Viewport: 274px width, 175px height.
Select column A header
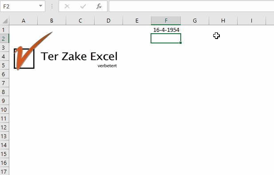24,21
